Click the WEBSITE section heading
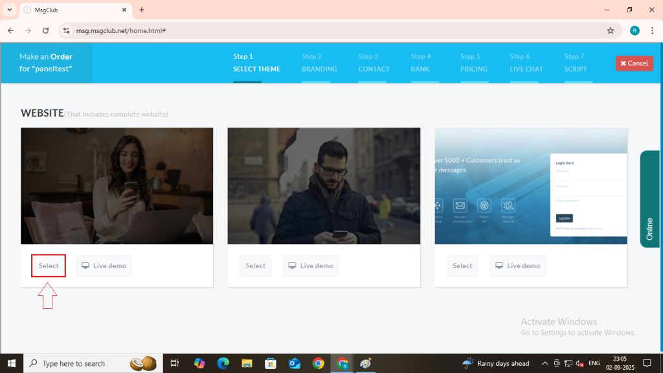The image size is (663, 373). [x=42, y=113]
